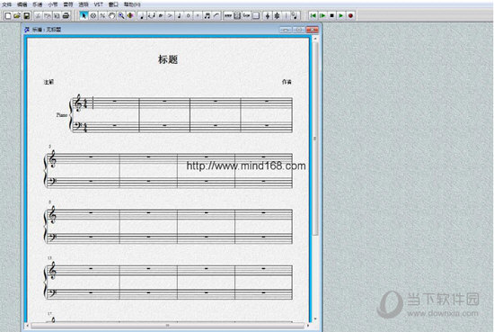Minimize the score document window
The image size is (494, 332).
(286, 30)
